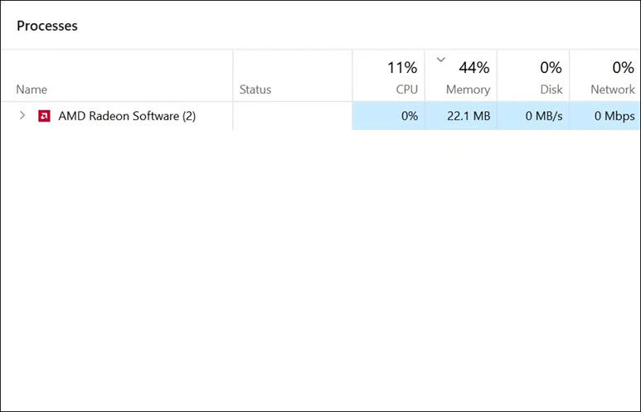Screen dimensions: 641x412
Task: Click the sort arrow above Memory column
Action: coord(441,59)
